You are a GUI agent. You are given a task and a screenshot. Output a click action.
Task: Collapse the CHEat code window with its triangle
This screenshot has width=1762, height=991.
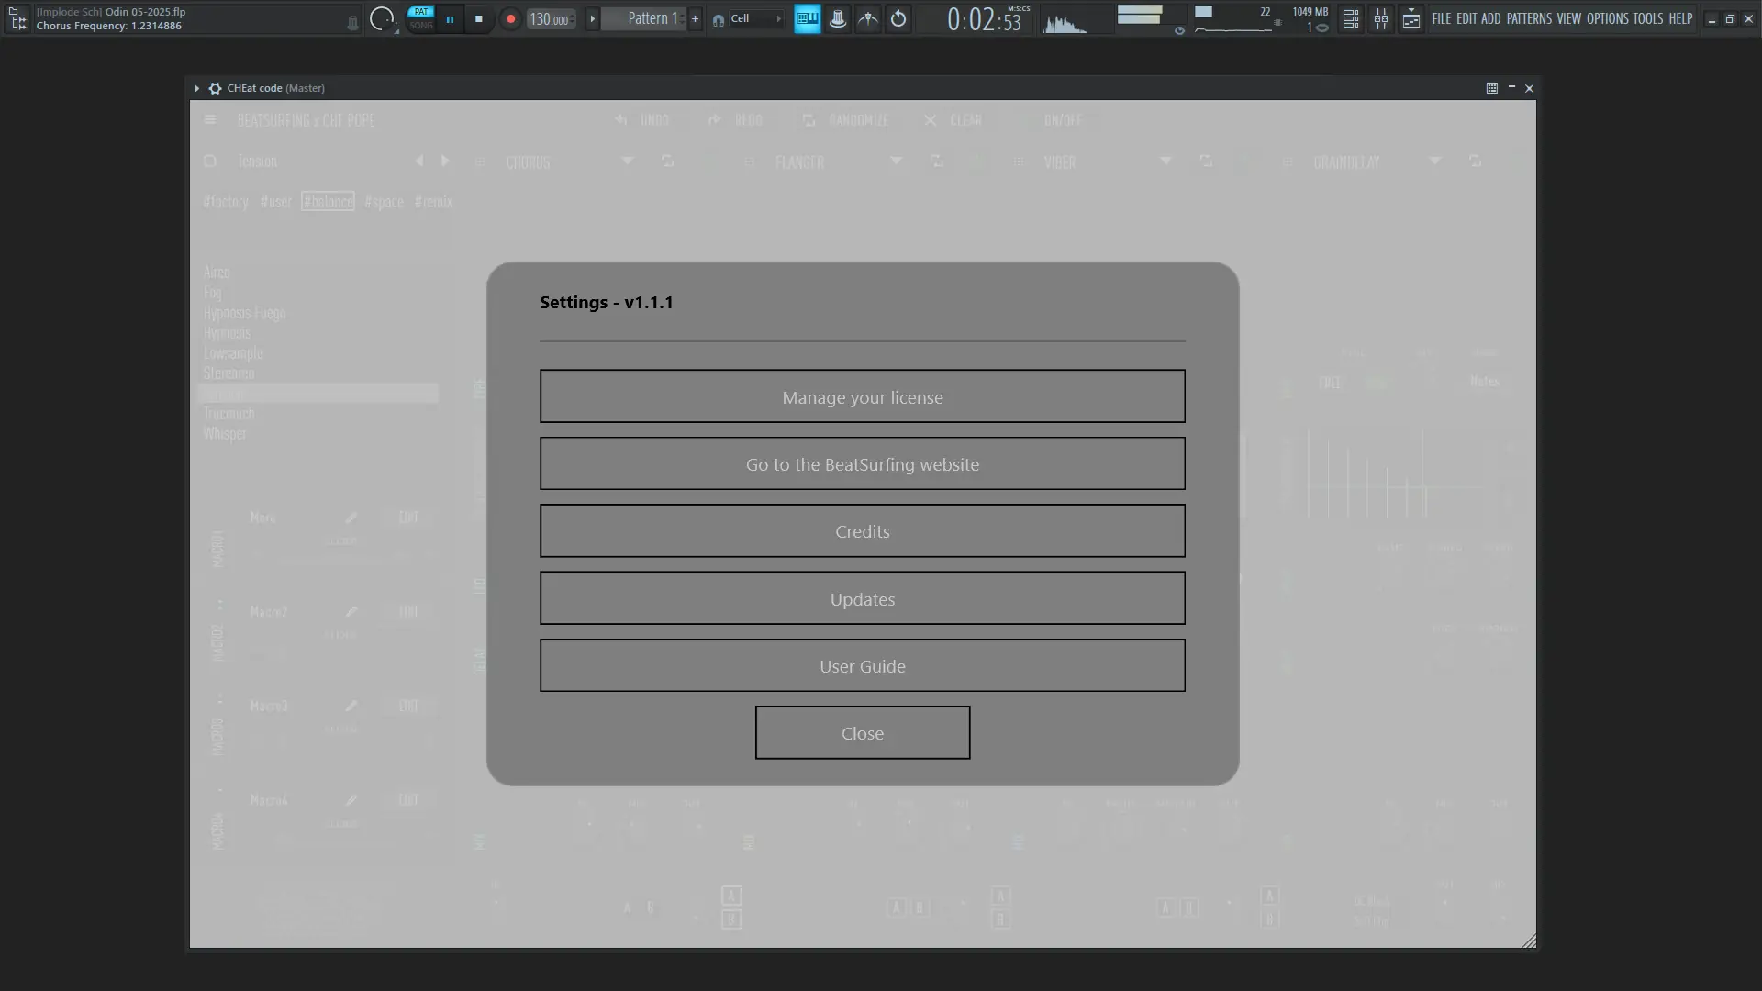pyautogui.click(x=196, y=88)
